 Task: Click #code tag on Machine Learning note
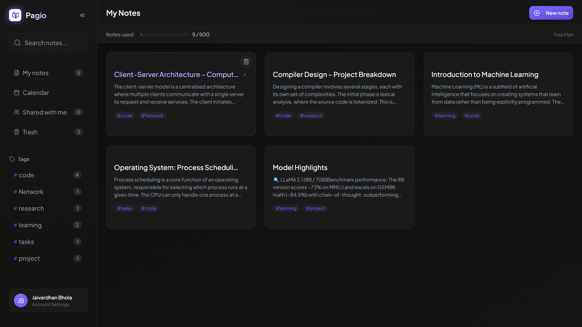(x=472, y=115)
